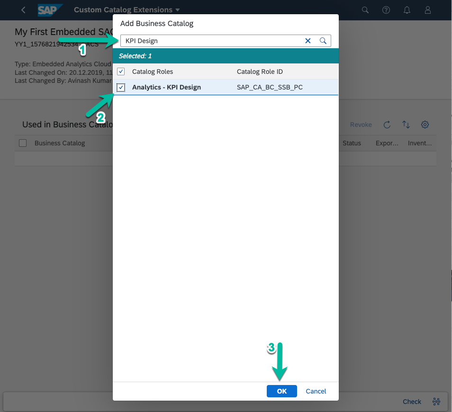Viewport: 452px width, 412px height.
Task: Click the Expor... column header
Action: click(x=387, y=143)
